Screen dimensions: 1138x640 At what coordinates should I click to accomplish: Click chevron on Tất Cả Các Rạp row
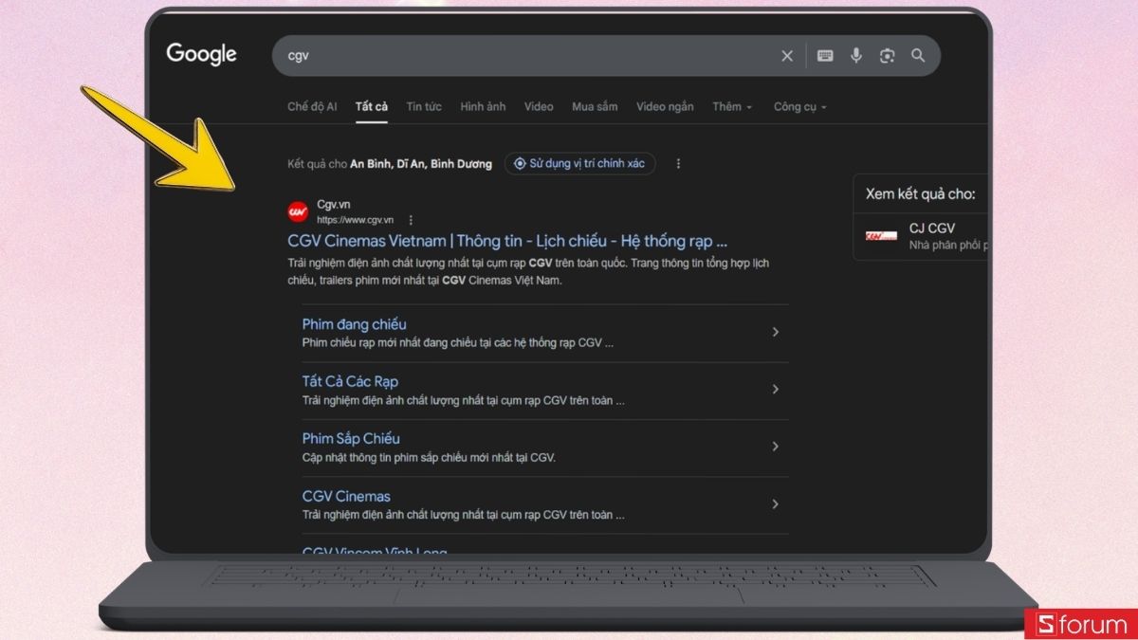click(775, 389)
